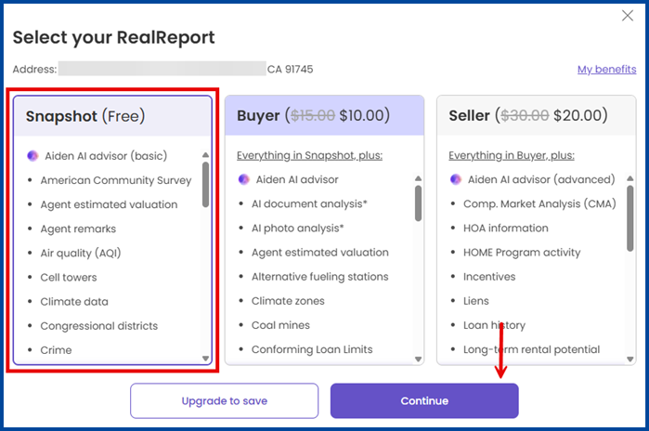This screenshot has width=649, height=431.
Task: Select the Buyer $10.00 report card
Action: (324, 116)
